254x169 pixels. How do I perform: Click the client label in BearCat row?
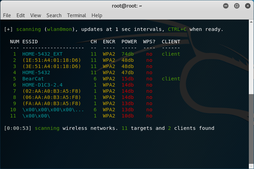coord(171,79)
